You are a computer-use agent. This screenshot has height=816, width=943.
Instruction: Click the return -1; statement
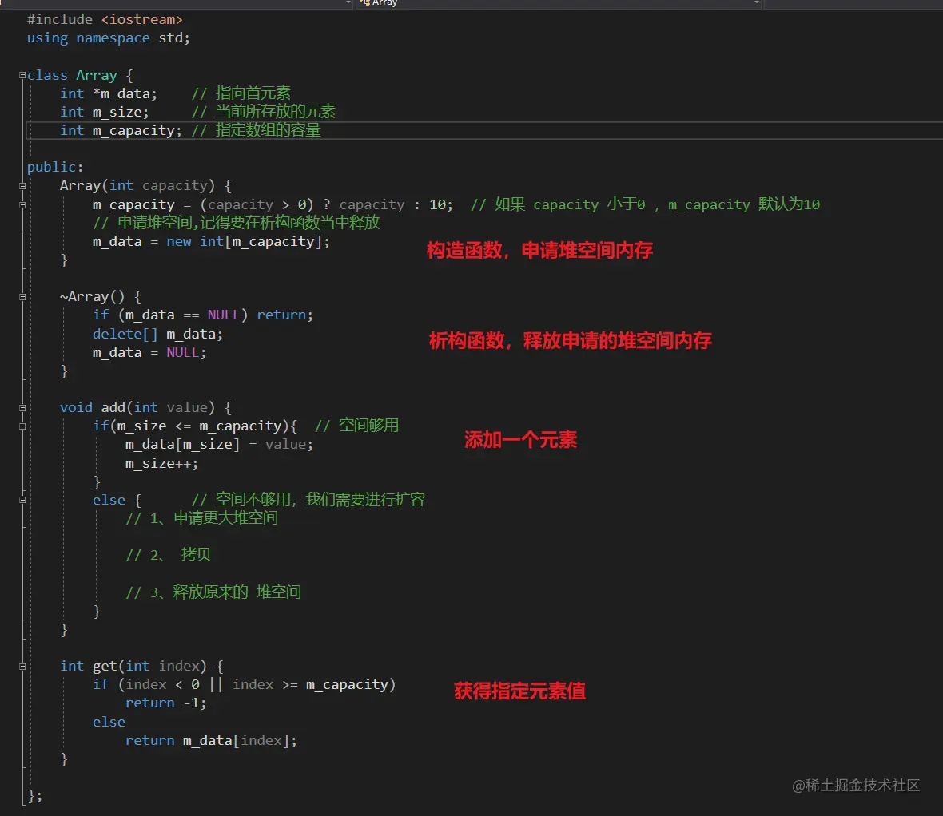coord(165,703)
